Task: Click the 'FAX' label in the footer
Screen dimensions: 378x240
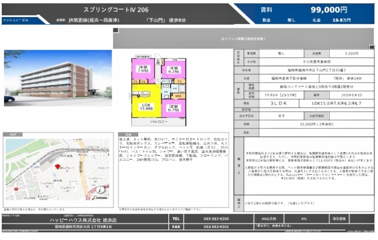Action: coord(176,227)
